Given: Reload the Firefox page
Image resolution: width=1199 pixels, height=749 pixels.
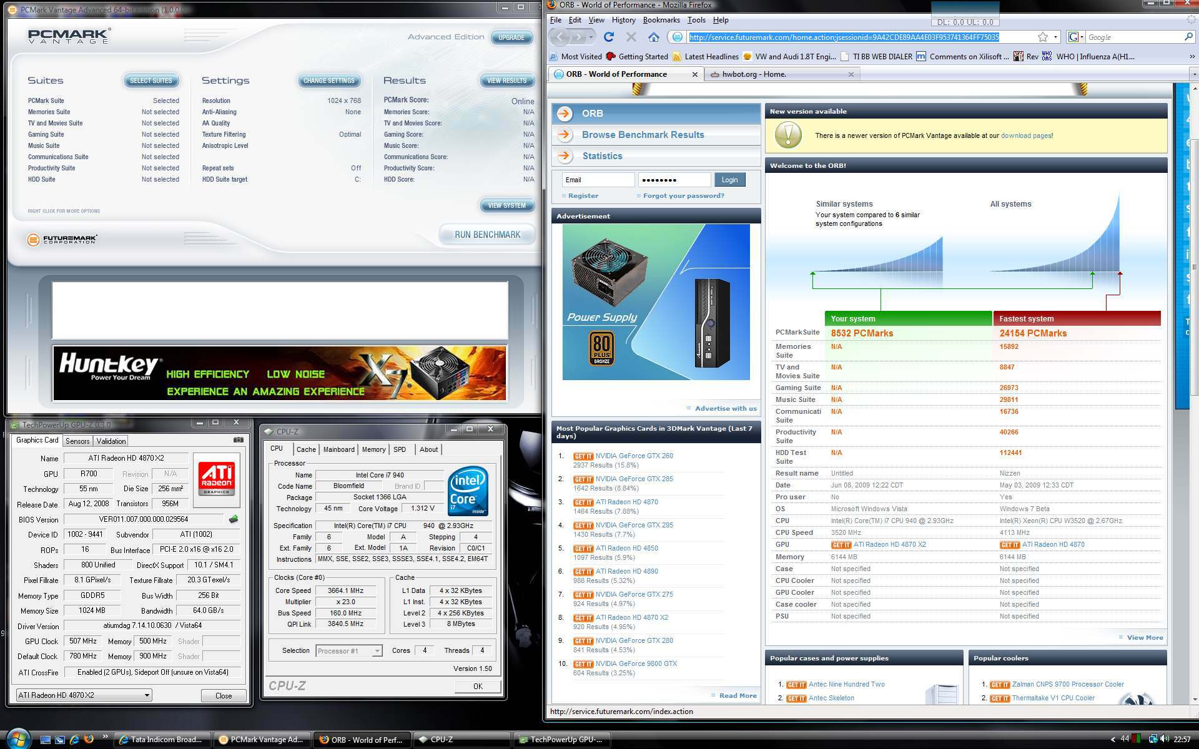Looking at the screenshot, I should click(609, 37).
